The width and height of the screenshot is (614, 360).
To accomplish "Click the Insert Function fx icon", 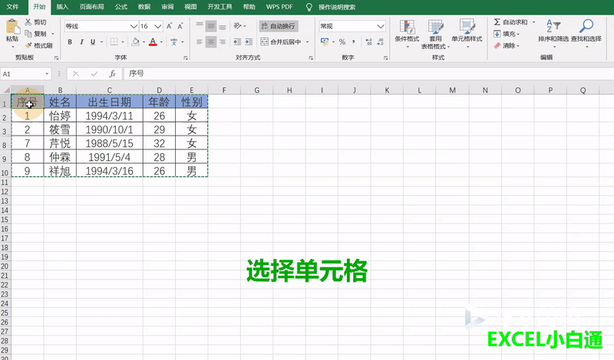I will pyautogui.click(x=112, y=74).
